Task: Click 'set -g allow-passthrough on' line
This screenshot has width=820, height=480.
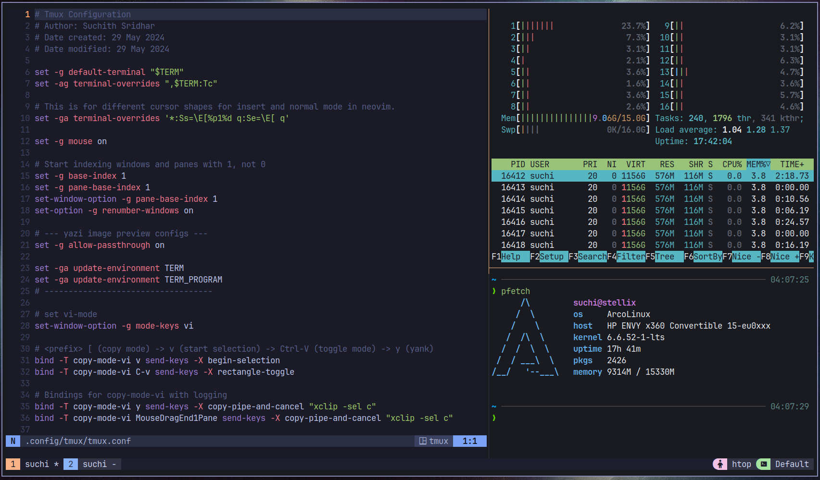Action: [100, 245]
